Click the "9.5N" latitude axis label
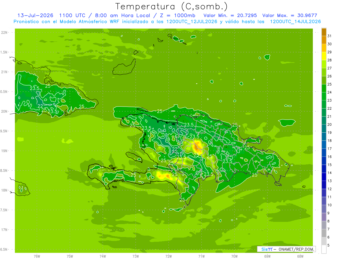 click(4, 131)
